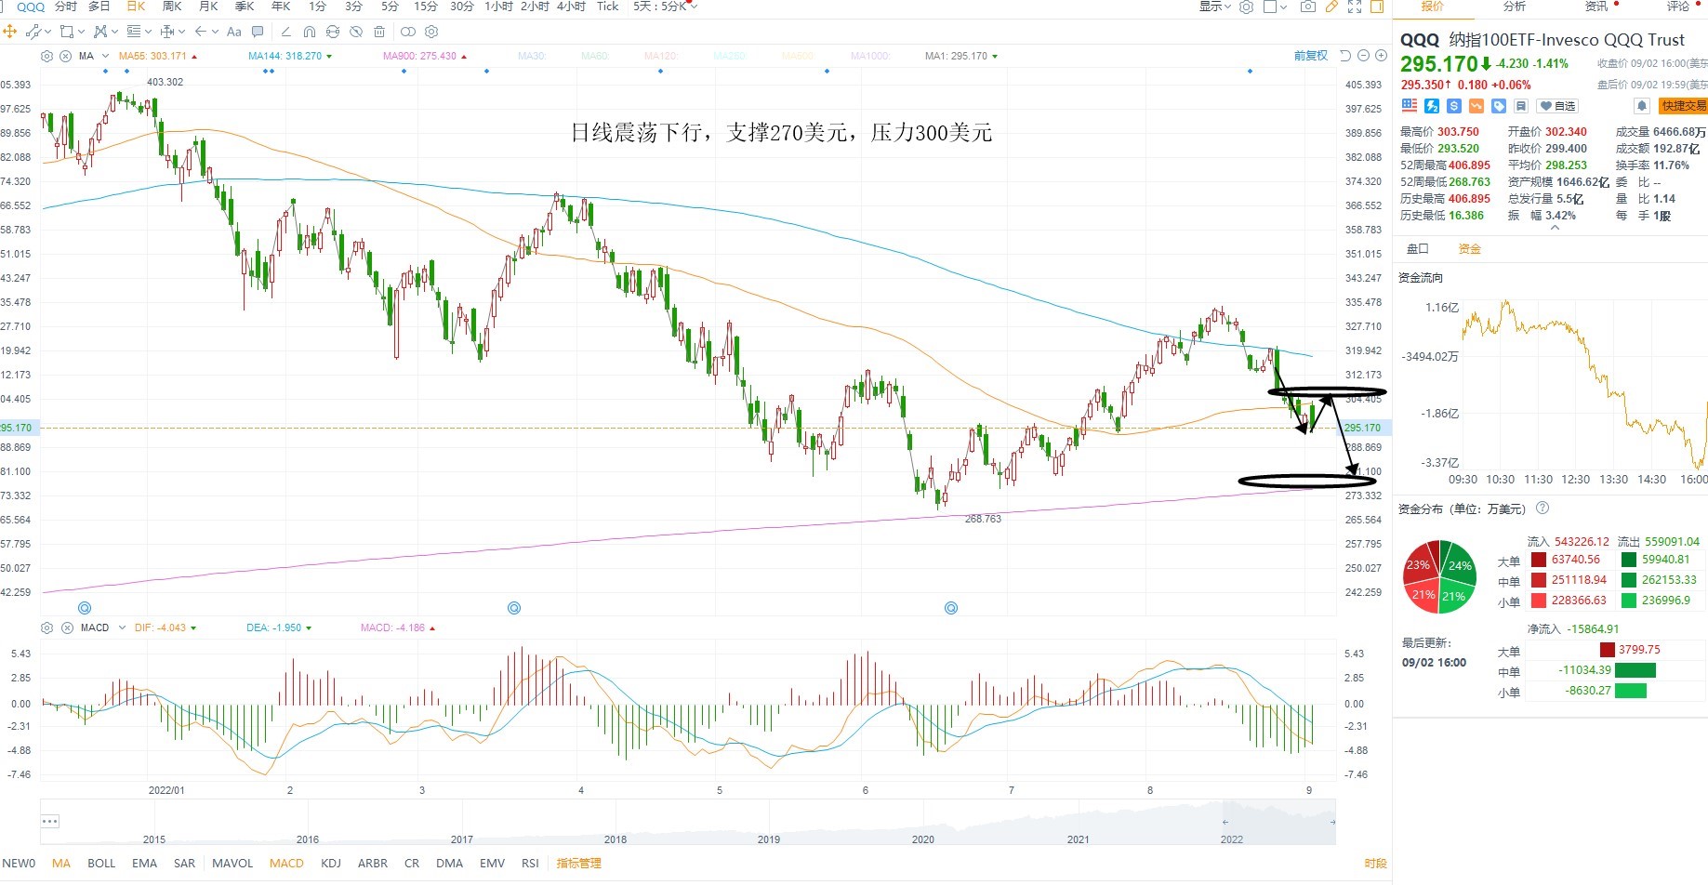Switch to 周K weekly chart
The width and height of the screenshot is (1708, 885).
[x=172, y=7]
